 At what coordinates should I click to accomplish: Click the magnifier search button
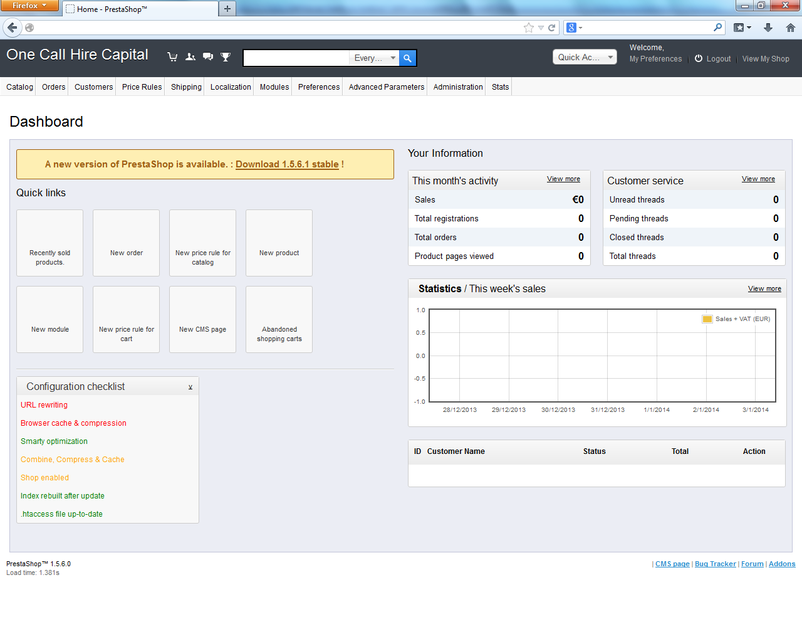point(407,58)
